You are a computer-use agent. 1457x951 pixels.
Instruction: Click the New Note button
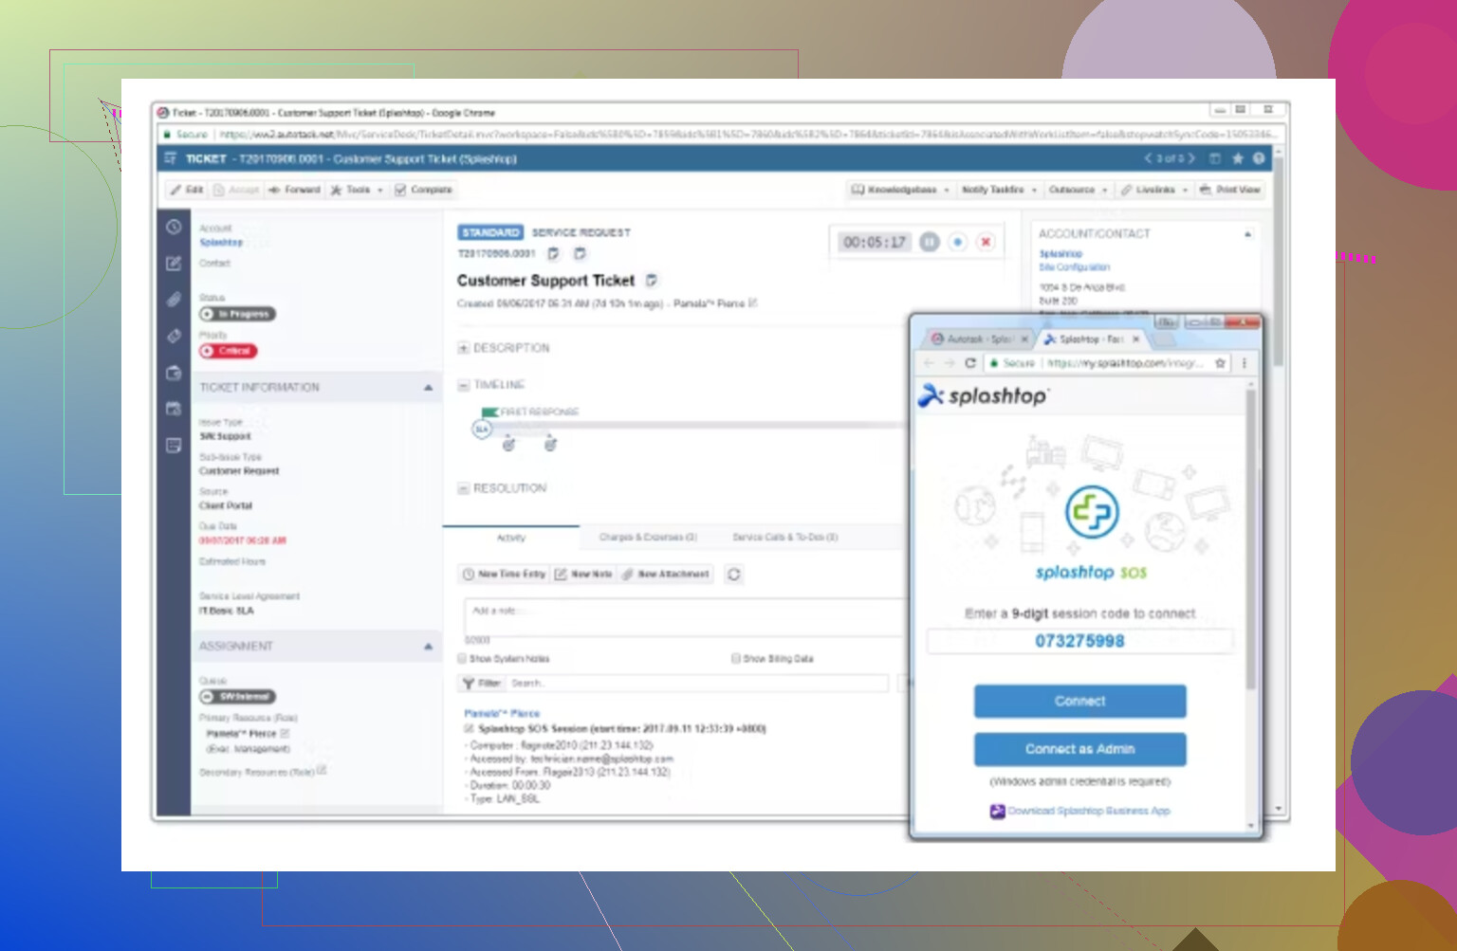click(583, 575)
